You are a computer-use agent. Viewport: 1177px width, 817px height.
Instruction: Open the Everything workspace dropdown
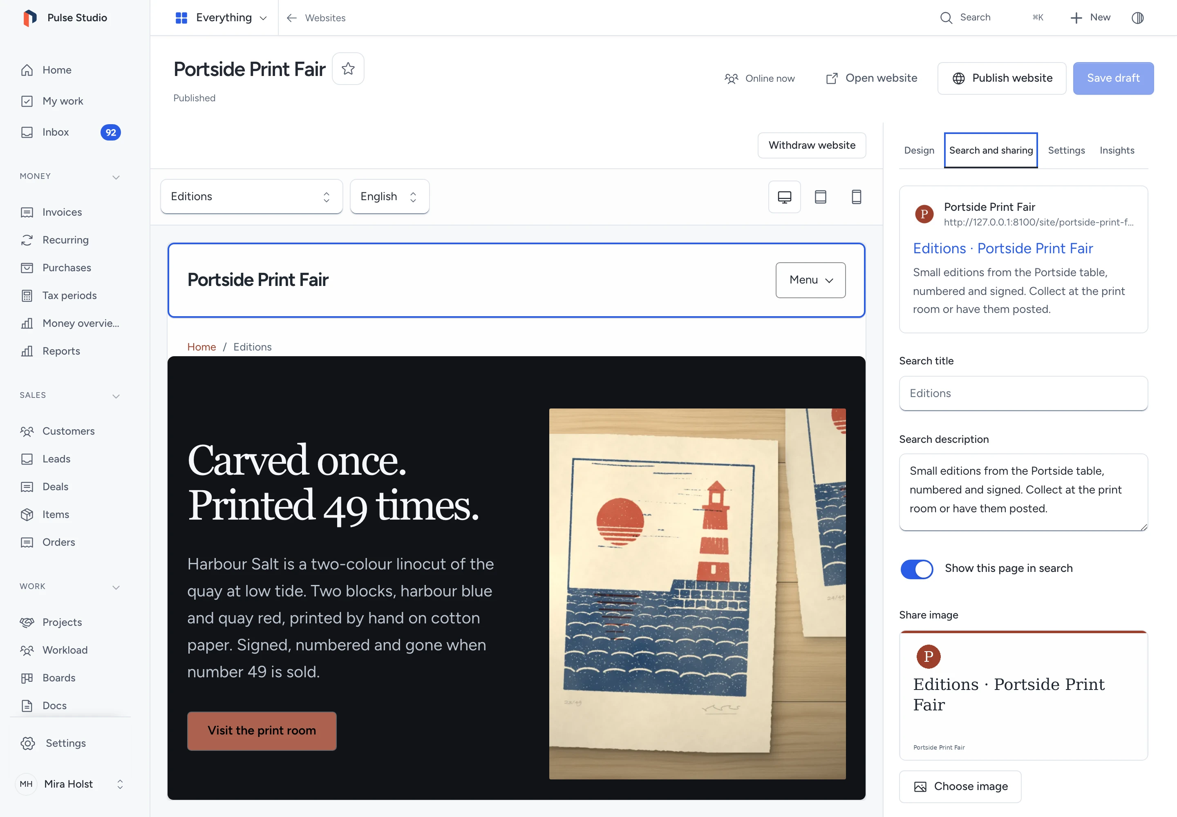coord(221,18)
